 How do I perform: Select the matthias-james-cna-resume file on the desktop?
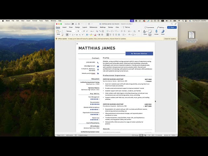tap(191, 37)
